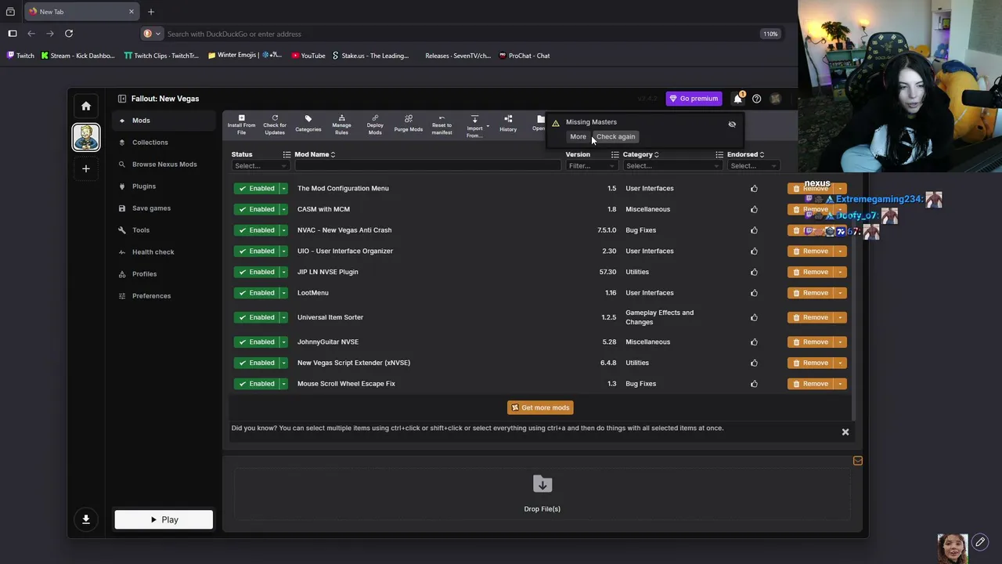Viewport: 1002px width, 564px height.
Task: Toggle Enabled for JohnnyGuitar NVSE
Action: [256, 342]
